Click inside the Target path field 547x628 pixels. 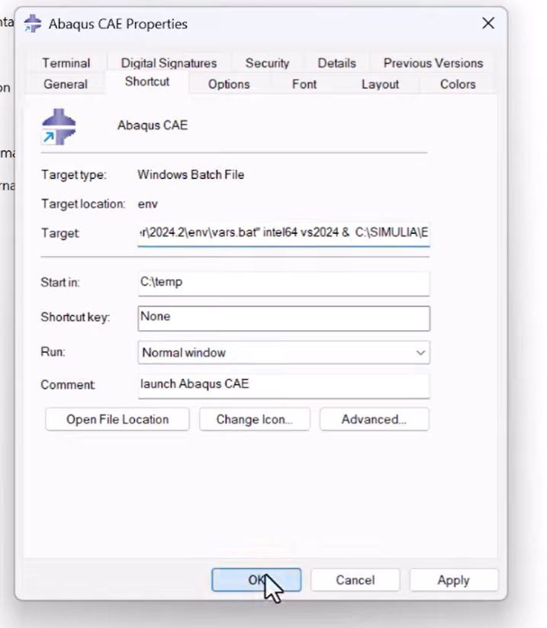click(283, 233)
